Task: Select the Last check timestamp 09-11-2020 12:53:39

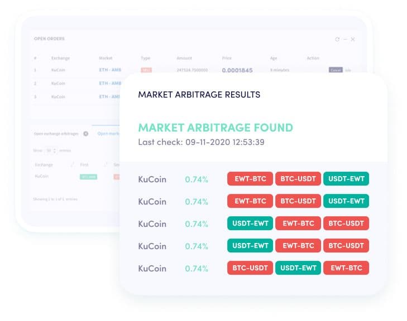Action: tap(225, 142)
